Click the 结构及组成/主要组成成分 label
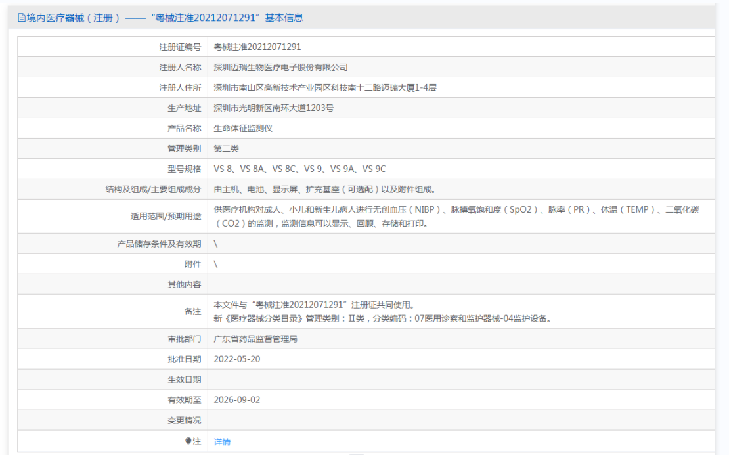This screenshot has height=455, width=729. (153, 190)
